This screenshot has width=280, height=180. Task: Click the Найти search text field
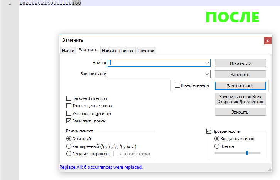(156, 63)
